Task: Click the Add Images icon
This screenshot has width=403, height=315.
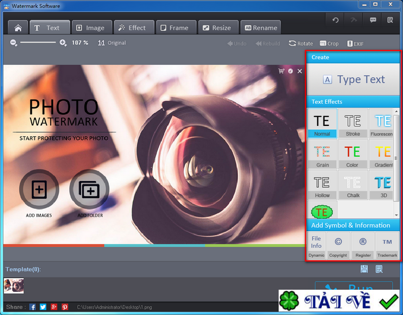Action: [39, 189]
